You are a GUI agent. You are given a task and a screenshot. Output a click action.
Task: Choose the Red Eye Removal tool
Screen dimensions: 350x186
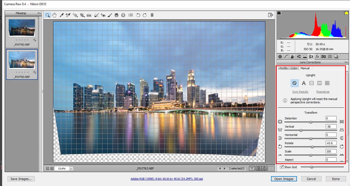(x=103, y=15)
